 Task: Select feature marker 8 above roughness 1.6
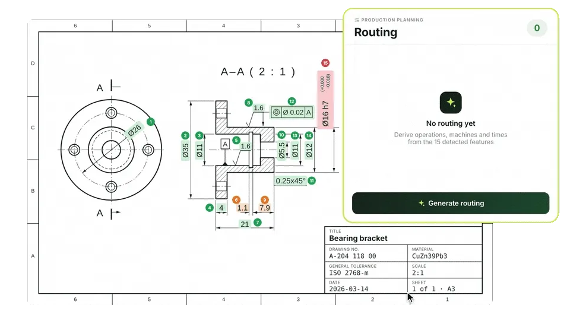coord(249,103)
